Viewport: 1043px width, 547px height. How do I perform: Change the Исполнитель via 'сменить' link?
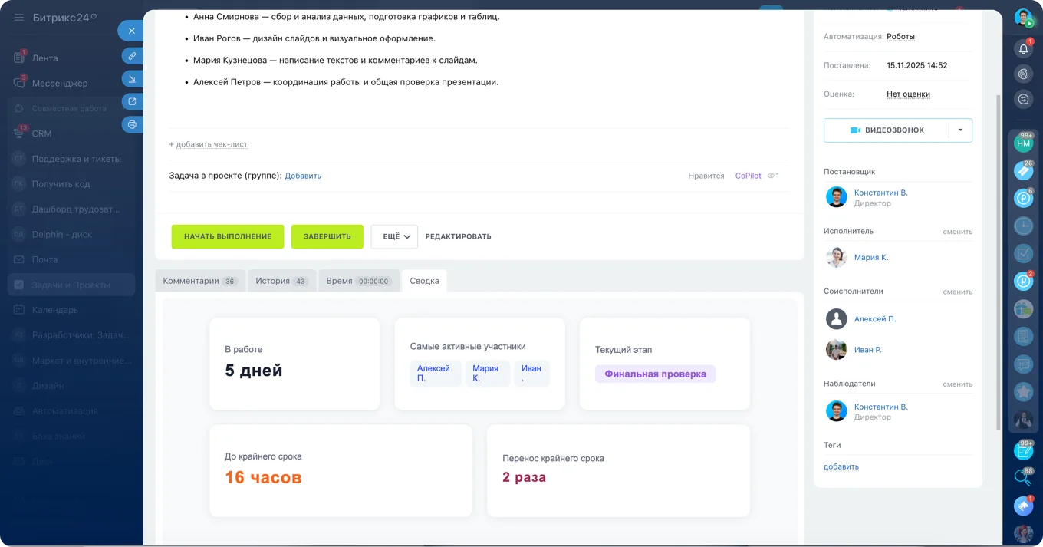pyautogui.click(x=957, y=230)
